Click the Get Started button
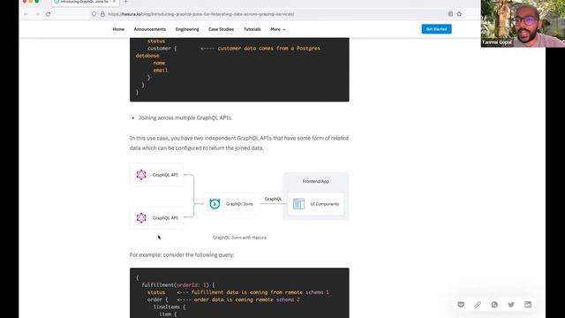The width and height of the screenshot is (565, 318). coord(436,29)
